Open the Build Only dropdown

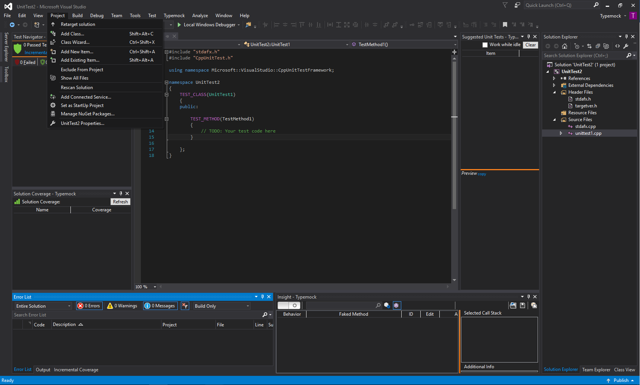[x=222, y=306]
